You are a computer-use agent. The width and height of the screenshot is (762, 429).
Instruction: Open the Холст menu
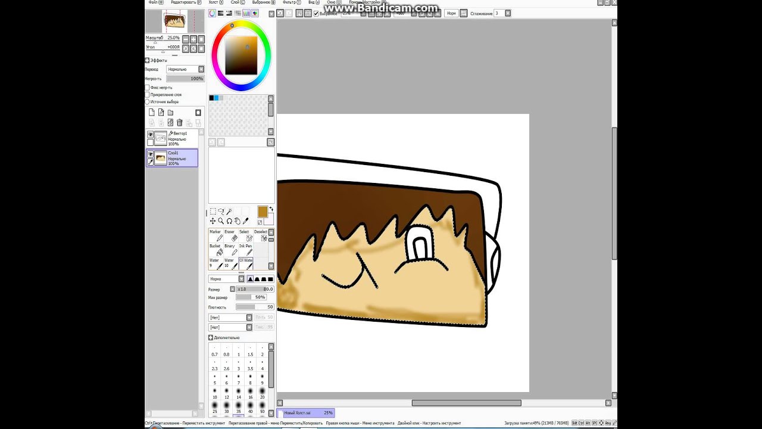(217, 2)
